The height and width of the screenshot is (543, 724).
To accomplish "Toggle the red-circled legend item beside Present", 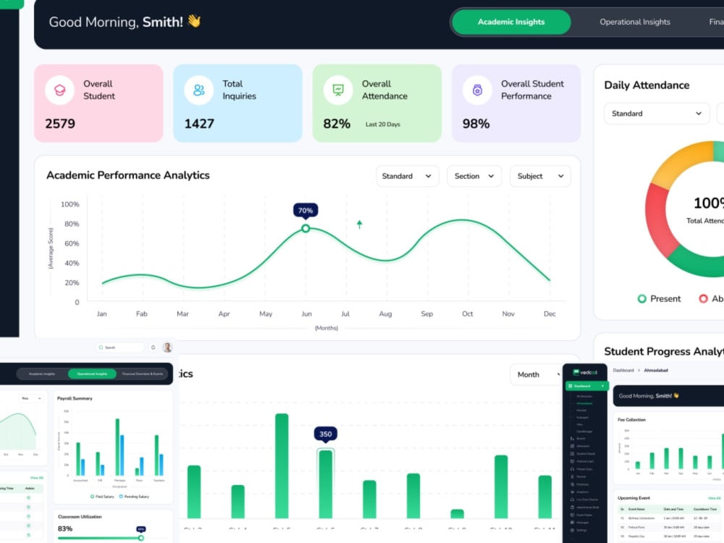I will pyautogui.click(x=712, y=299).
